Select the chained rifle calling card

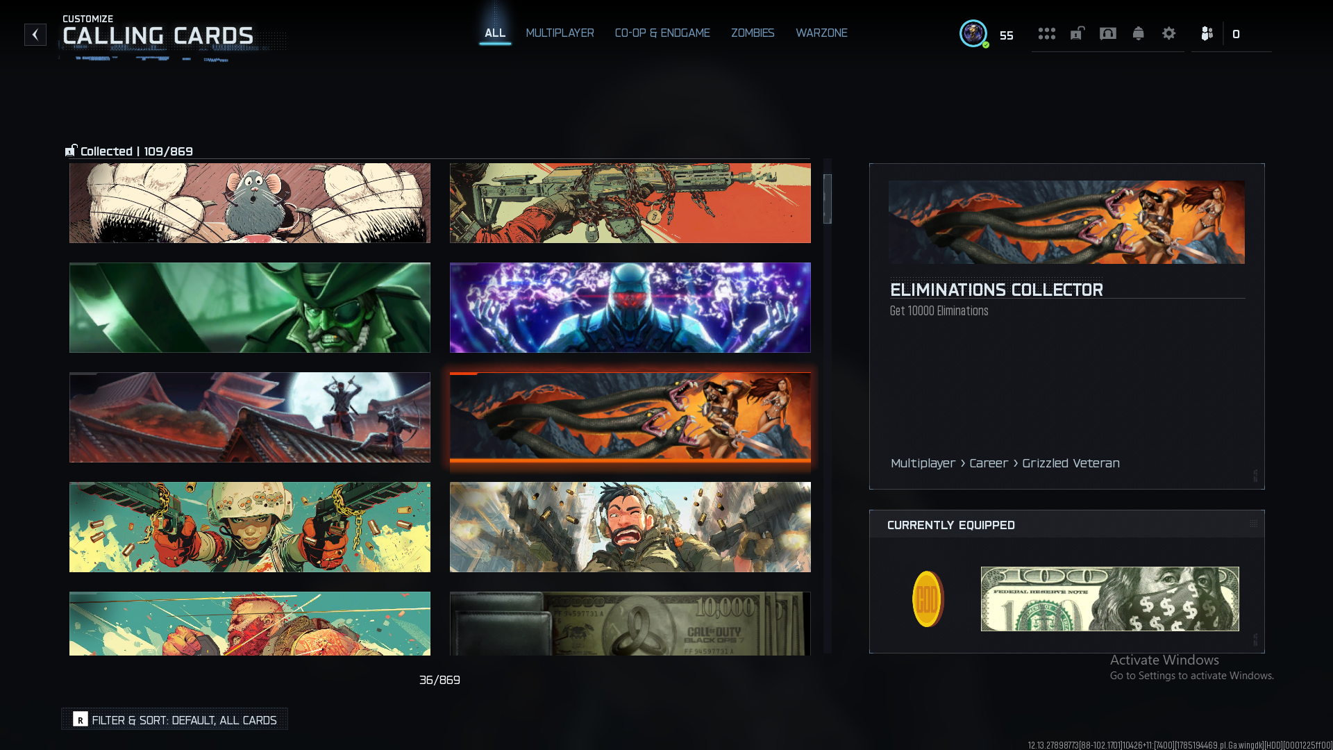(630, 203)
